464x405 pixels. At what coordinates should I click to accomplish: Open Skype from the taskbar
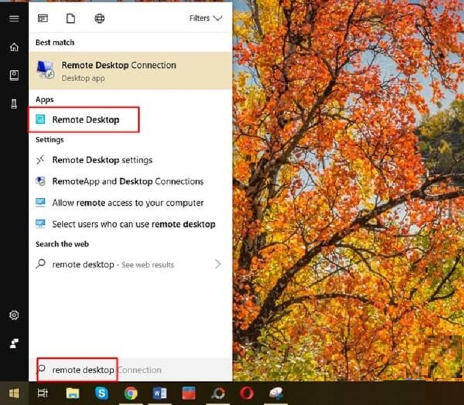[x=101, y=393]
